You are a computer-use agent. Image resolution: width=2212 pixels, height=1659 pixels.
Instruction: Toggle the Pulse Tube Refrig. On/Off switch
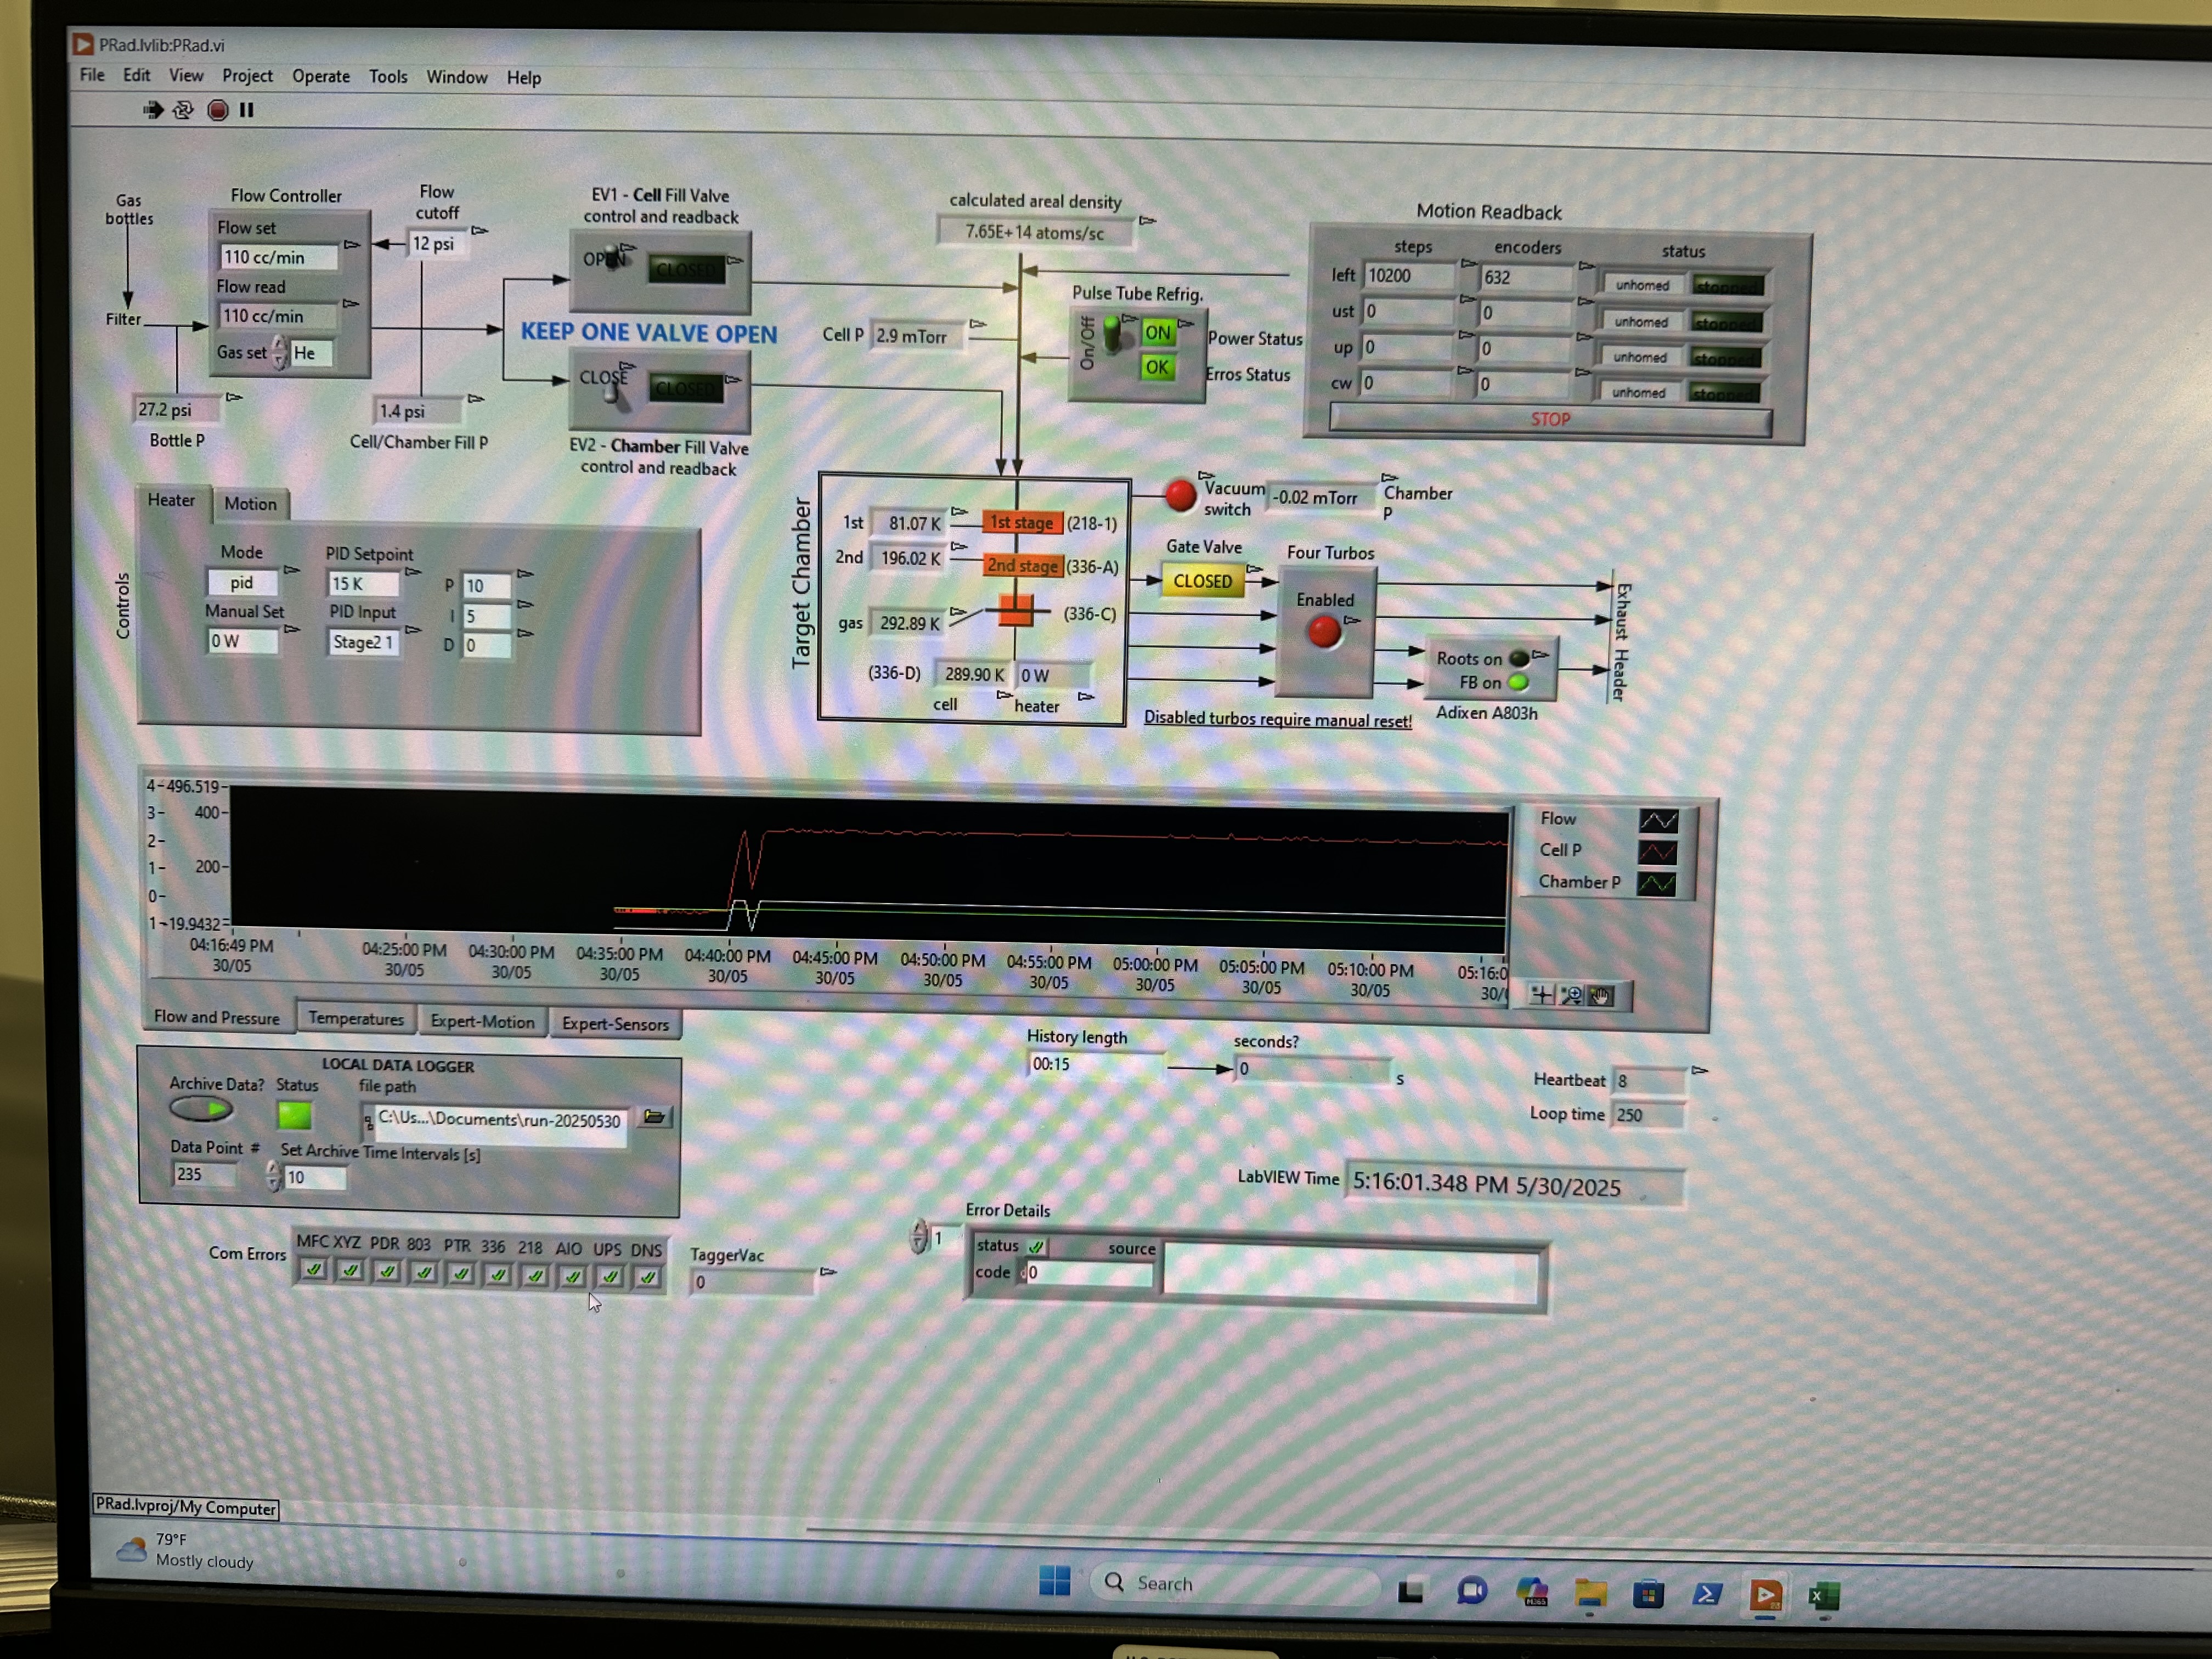[1112, 336]
